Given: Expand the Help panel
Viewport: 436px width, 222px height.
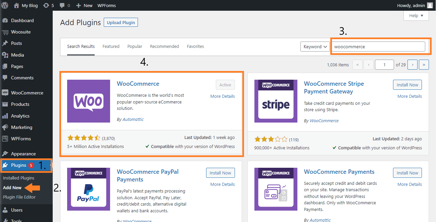Looking at the screenshot, I should (416, 15).
